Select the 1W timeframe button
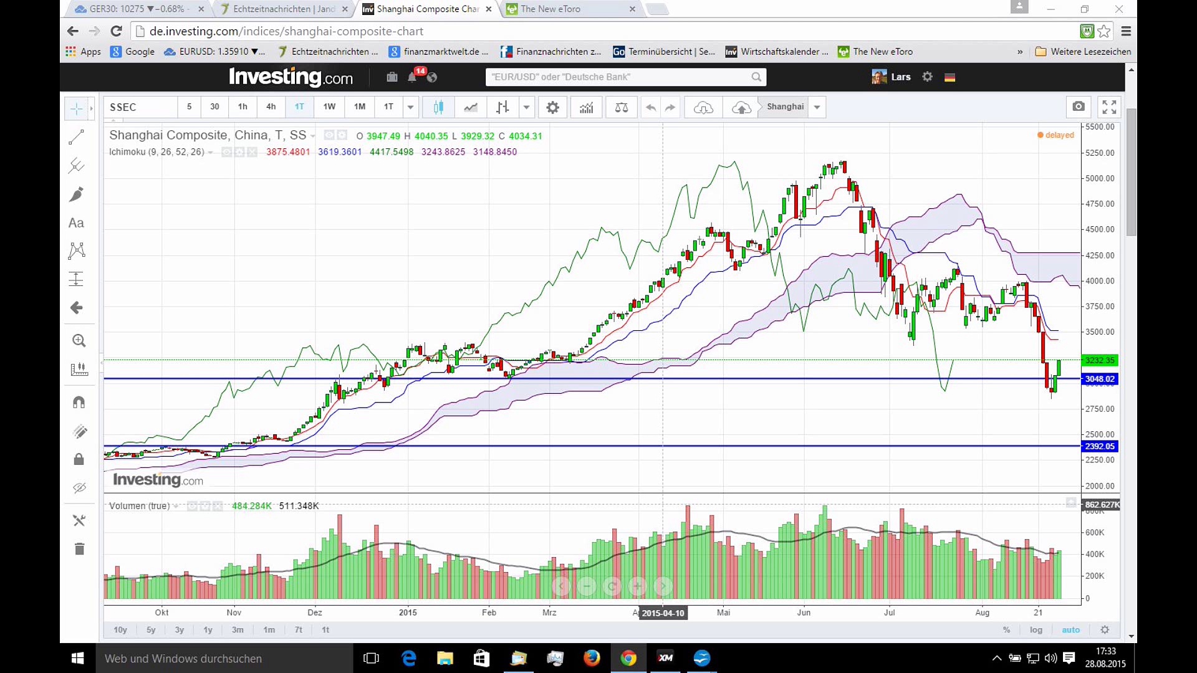1197x673 pixels. click(x=329, y=107)
